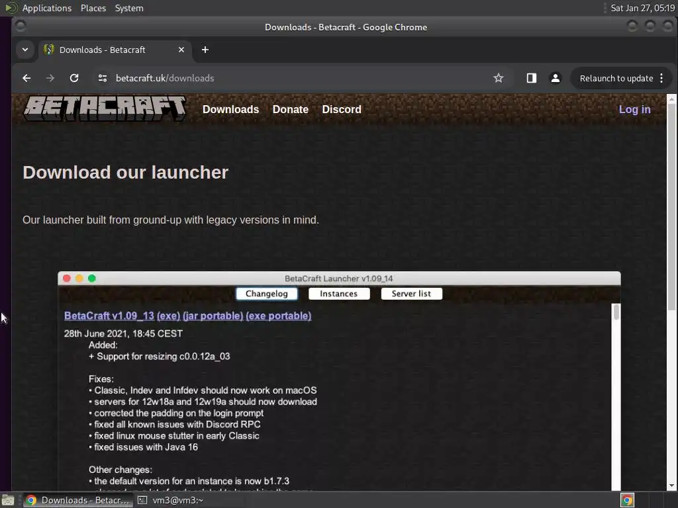
Task: Open Chrome side panel icon
Action: (x=532, y=78)
